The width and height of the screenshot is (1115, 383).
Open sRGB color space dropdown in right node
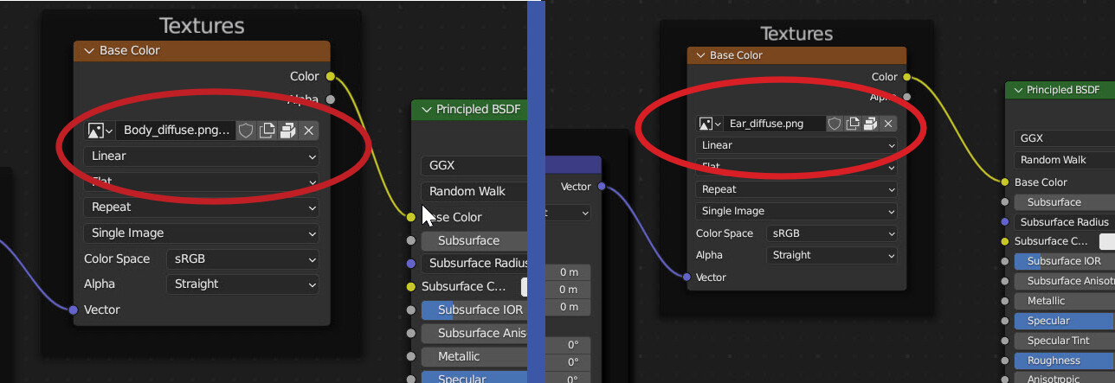(832, 233)
